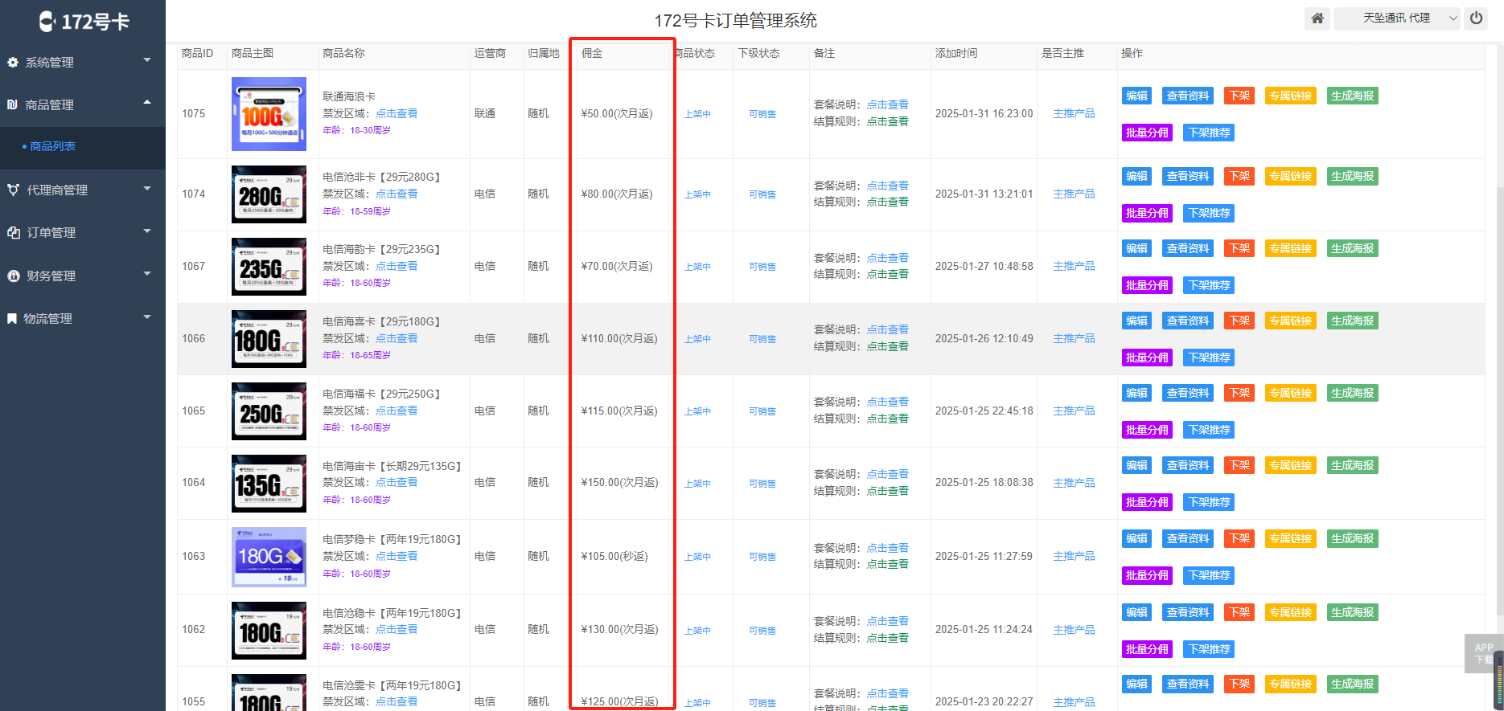The height and width of the screenshot is (711, 1504).
Task: Expand the 财务管理 menu arrow
Action: coord(147,274)
